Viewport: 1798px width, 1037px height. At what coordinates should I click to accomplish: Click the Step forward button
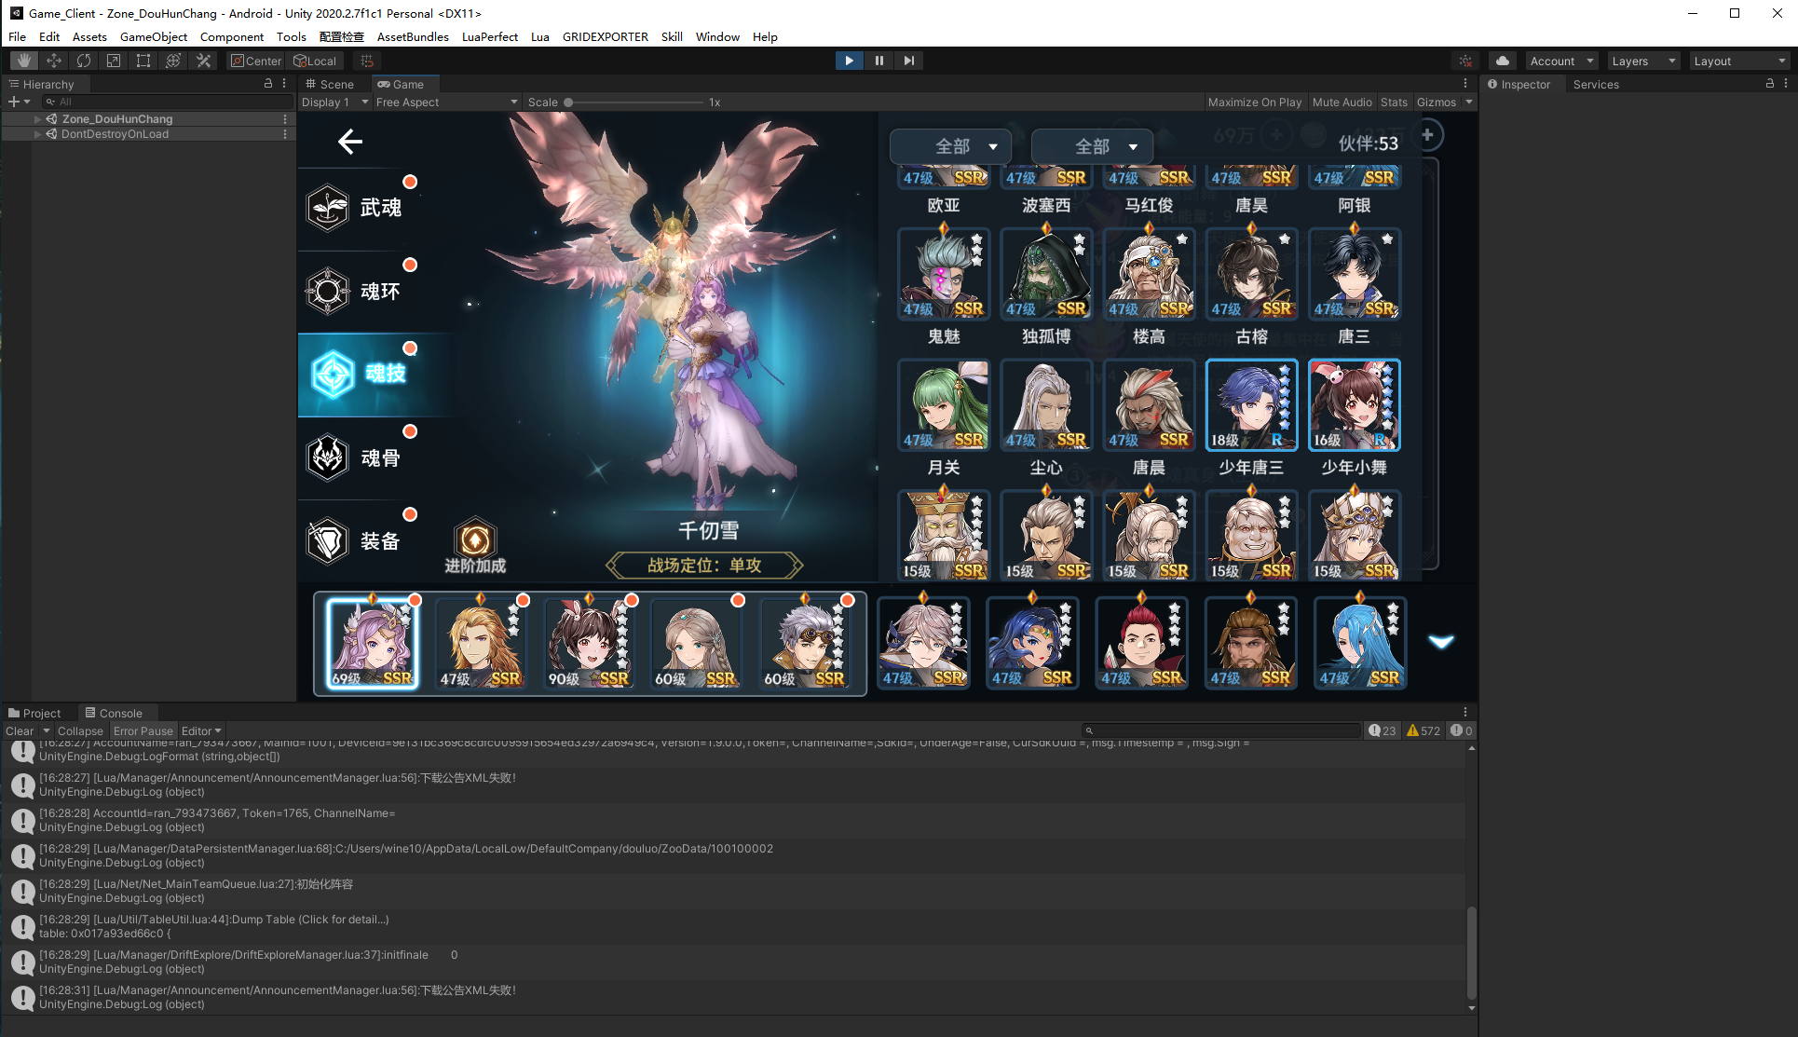(x=909, y=61)
